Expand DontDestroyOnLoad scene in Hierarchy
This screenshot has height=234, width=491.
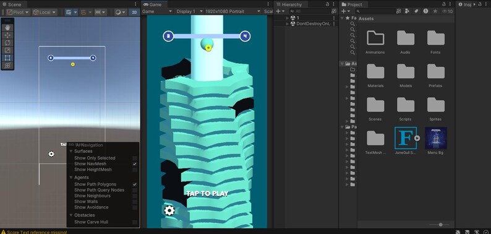288,24
